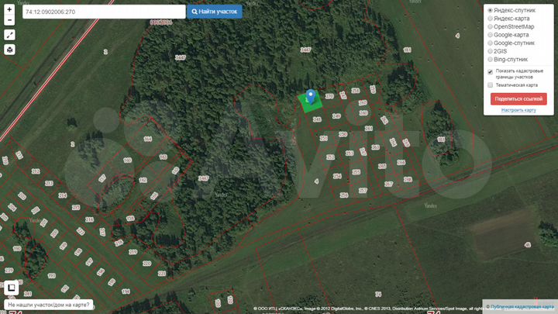Click parcel label 216
The width and height of the screenshot is (558, 314).
[x=89, y=219]
